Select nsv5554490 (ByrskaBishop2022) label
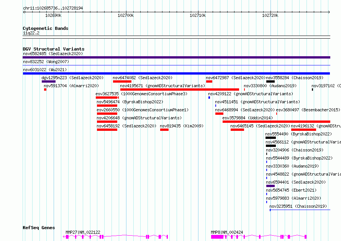Image resolution: width=341 pixels, height=241 pixels. pyautogui.click(x=298, y=134)
